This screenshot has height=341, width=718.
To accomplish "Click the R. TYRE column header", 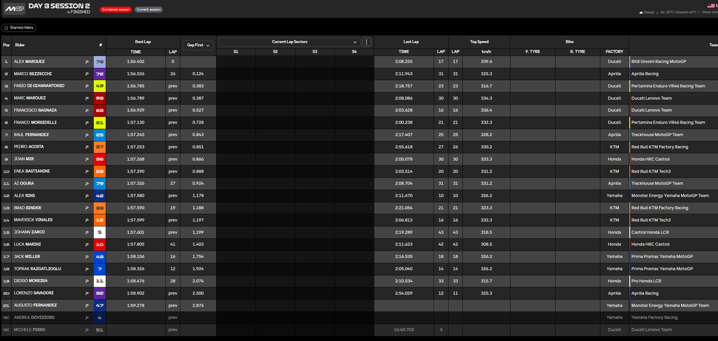I will [577, 52].
